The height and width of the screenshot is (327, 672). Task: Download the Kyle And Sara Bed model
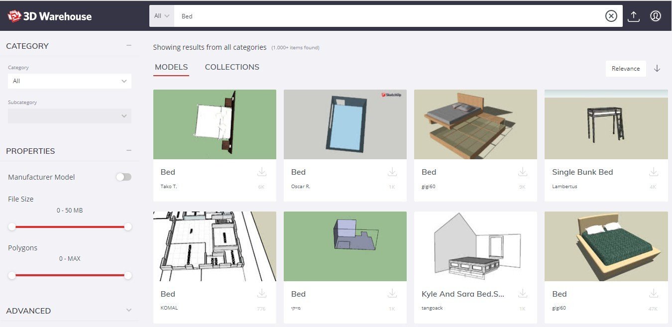(523, 294)
